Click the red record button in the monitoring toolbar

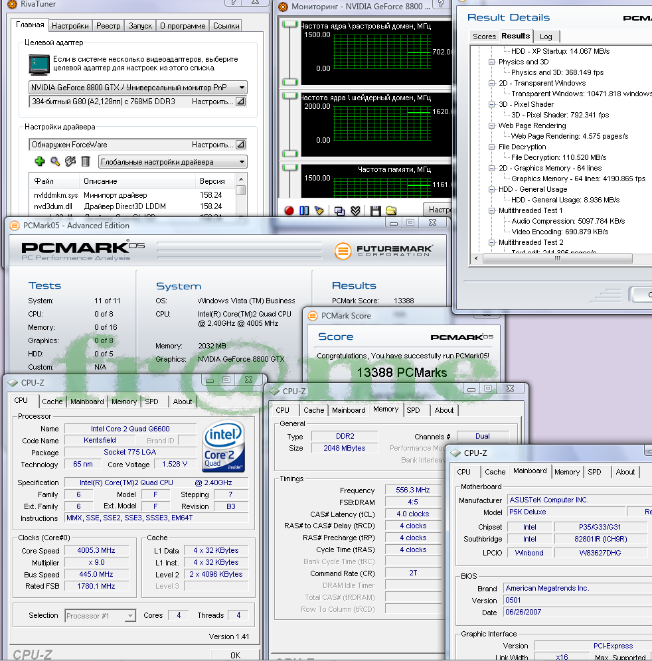coord(289,210)
